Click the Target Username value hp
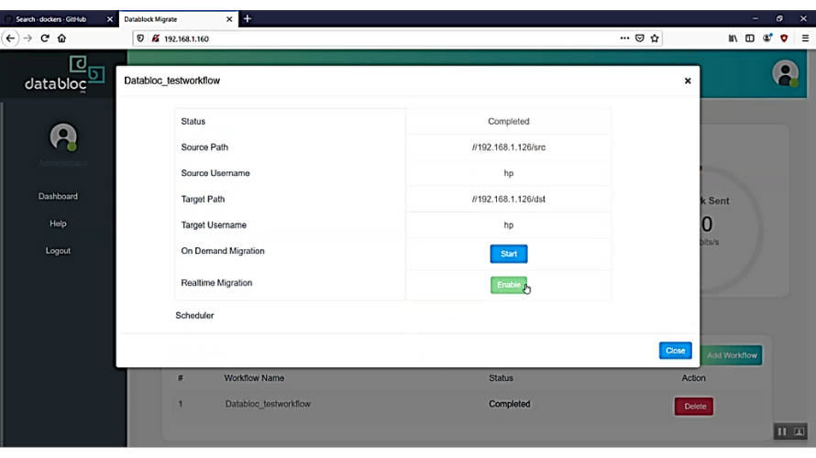 pos(509,225)
